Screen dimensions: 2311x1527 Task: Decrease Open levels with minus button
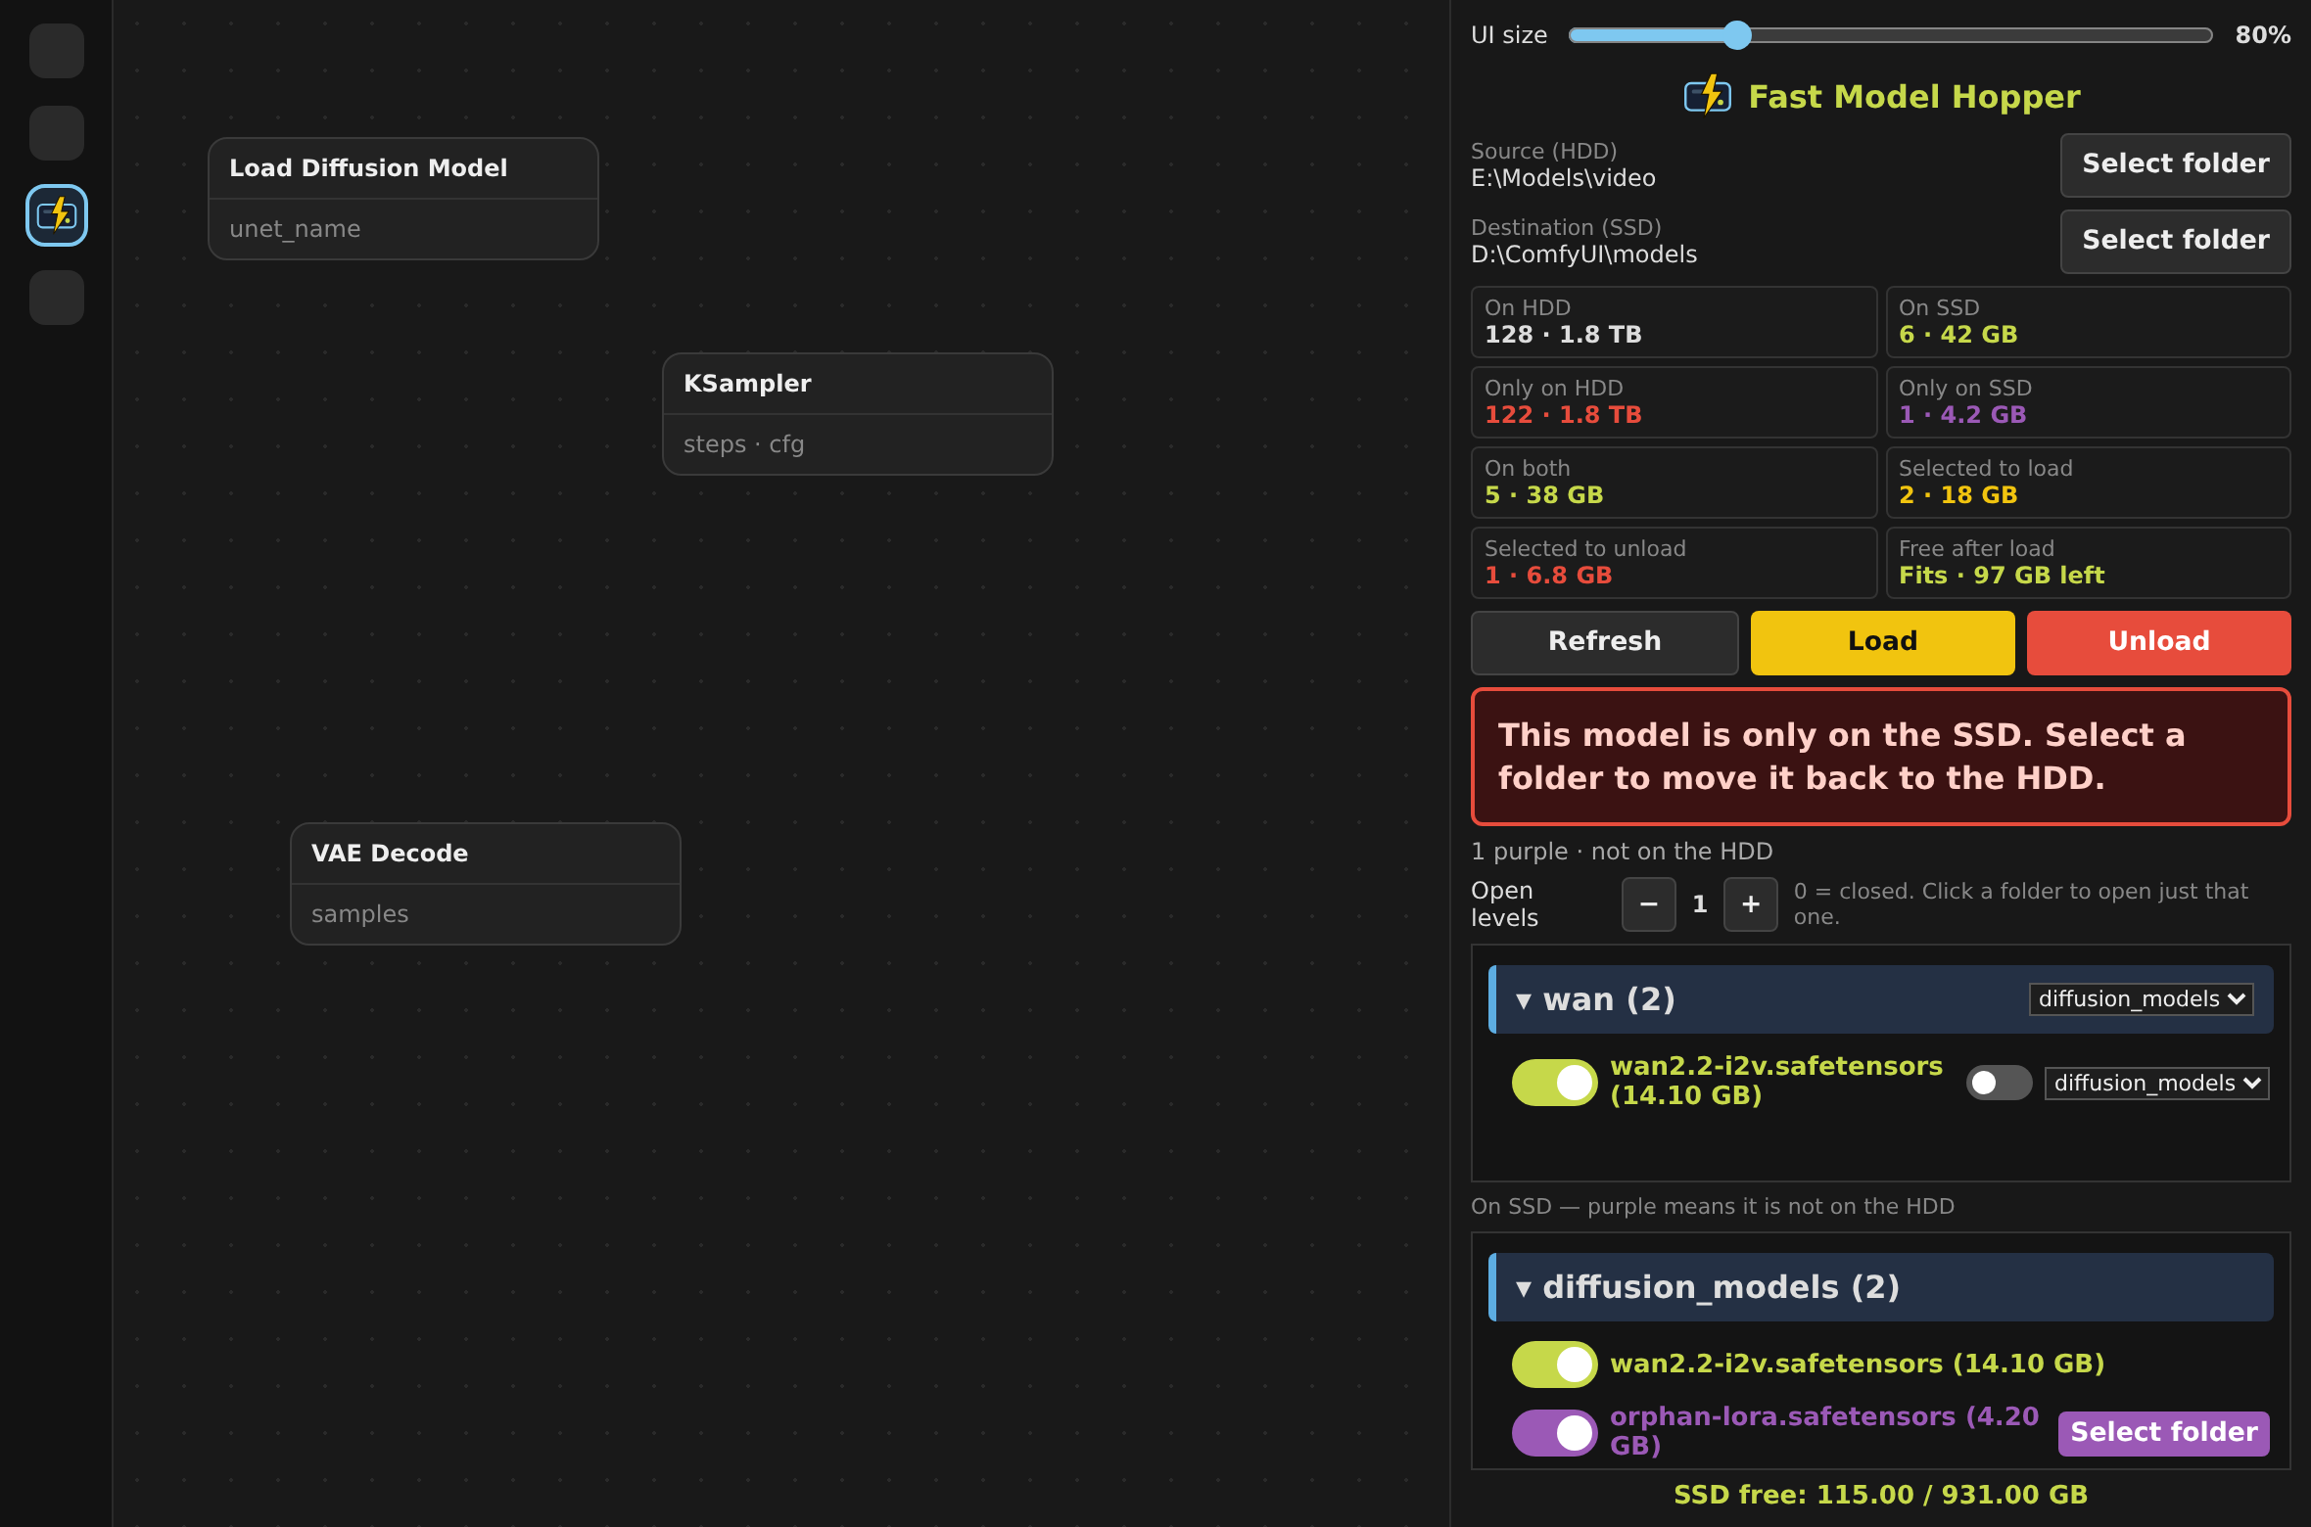(x=1649, y=904)
